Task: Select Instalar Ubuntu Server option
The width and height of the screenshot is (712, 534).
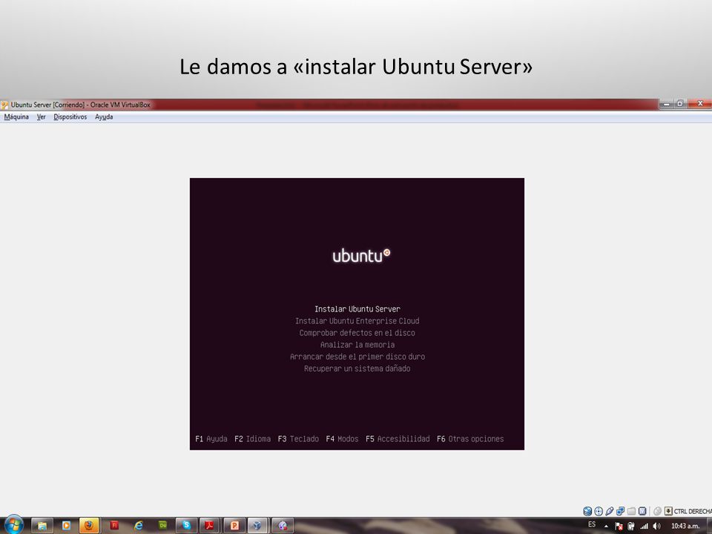Action: coord(357,309)
